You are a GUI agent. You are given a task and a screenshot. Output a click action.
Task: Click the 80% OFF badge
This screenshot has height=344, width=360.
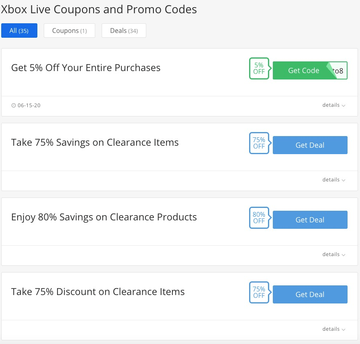(259, 218)
